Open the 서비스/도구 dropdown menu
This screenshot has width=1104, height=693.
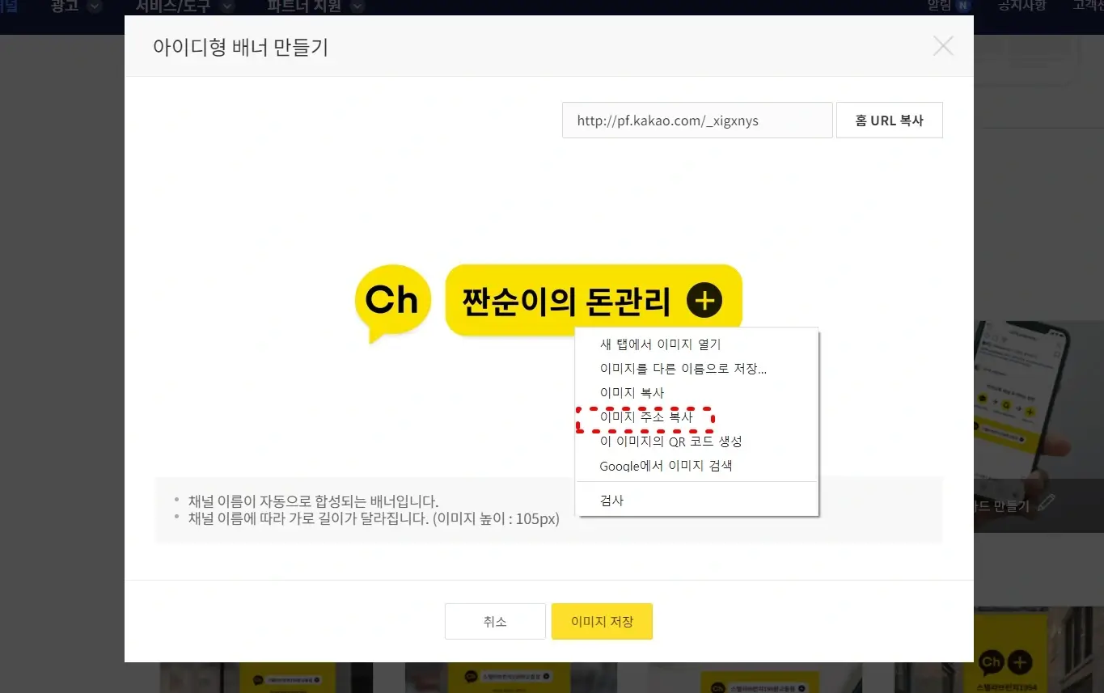pos(184,6)
